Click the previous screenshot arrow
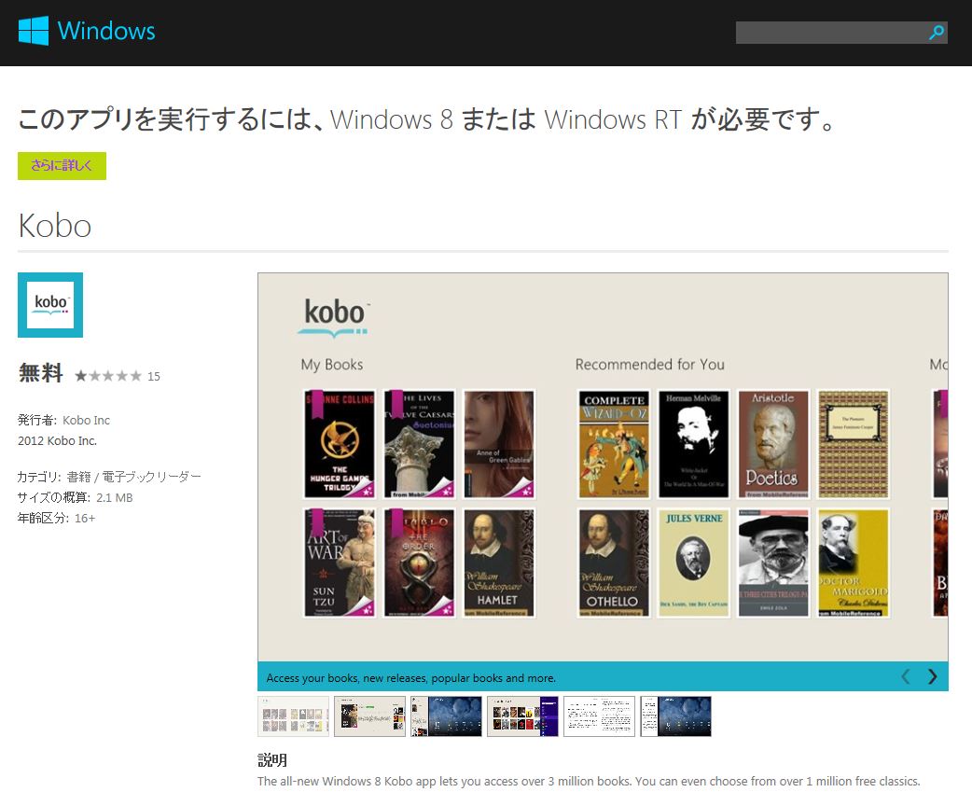Viewport: 972px width, 792px height. tap(906, 676)
